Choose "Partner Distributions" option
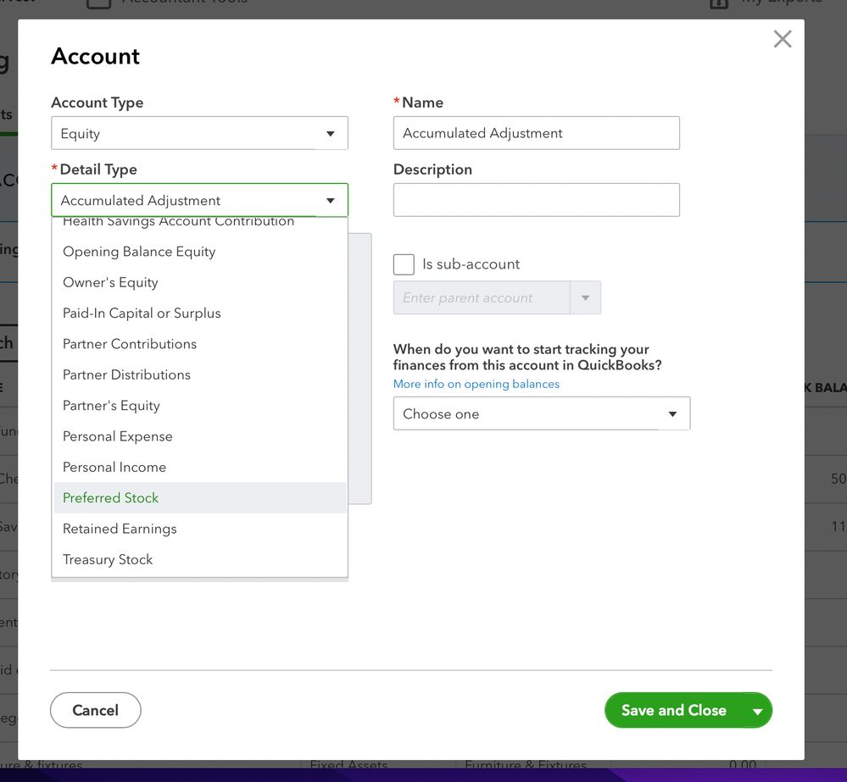Screen dimensions: 847x782 pos(126,375)
